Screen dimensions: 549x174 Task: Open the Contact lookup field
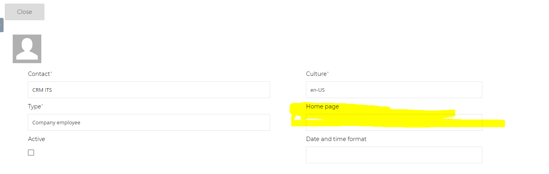click(x=149, y=90)
